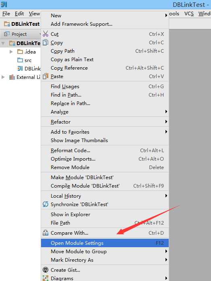Click the scissors Cut icon
Viewport: 211px width, 281px height.
[x=46, y=34]
